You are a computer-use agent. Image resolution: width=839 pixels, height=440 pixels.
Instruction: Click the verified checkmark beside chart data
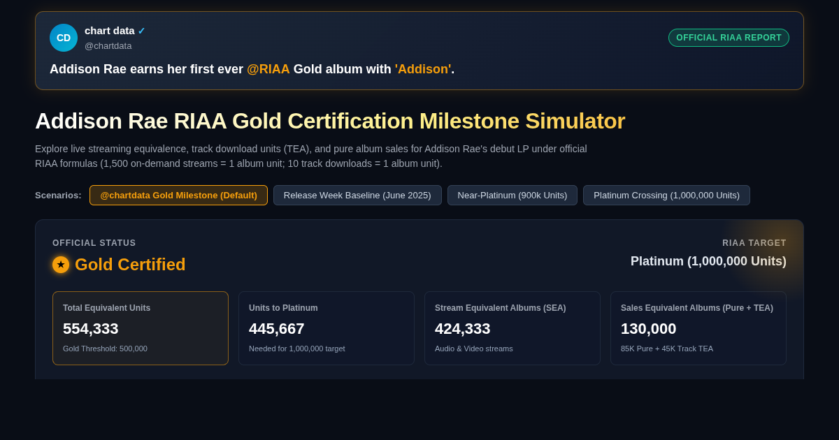coord(141,31)
